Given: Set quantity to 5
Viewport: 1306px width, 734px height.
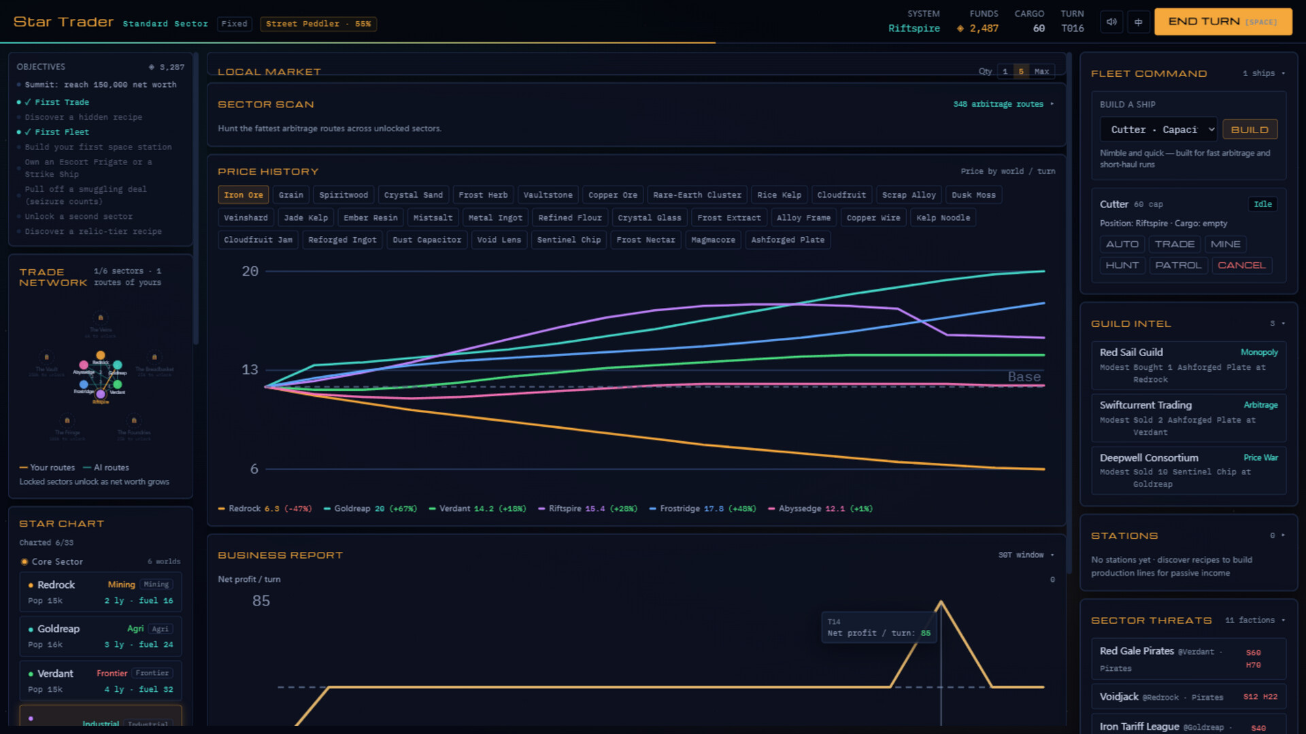Looking at the screenshot, I should click(1021, 71).
